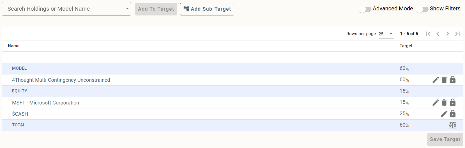
Task: Click the Add Sub-Target button
Action: 207,9
